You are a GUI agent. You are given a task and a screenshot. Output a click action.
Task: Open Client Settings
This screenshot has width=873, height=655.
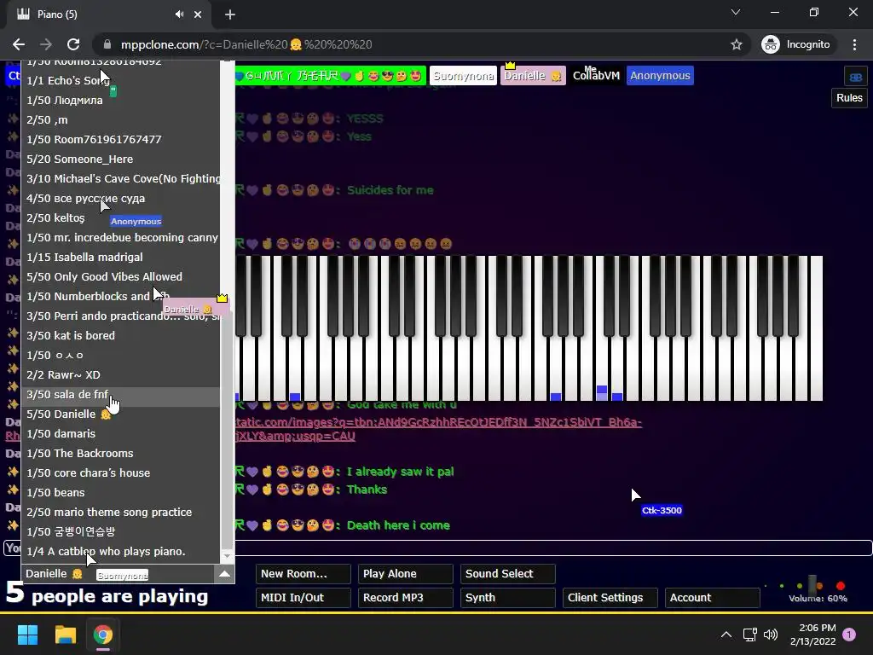point(610,598)
